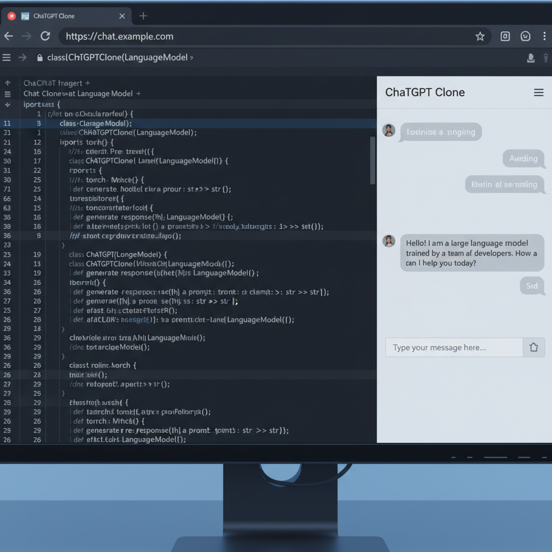Click the lock icon beside class breadcrumb

[40, 58]
